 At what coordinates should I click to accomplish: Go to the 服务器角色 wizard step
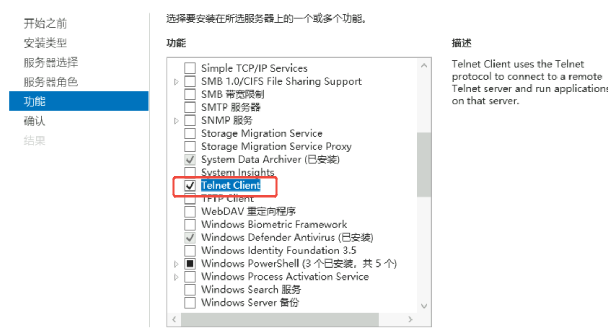50,82
